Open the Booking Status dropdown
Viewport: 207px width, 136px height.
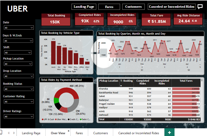19,89
